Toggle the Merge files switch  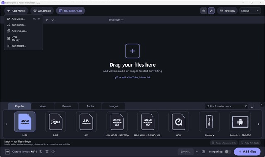228,152
